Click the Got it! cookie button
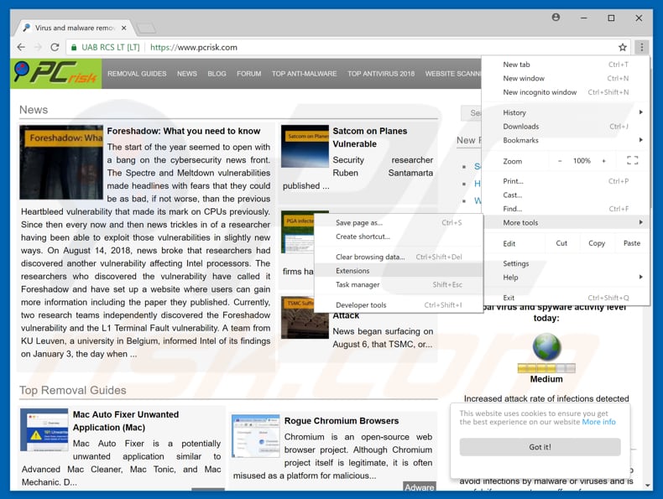 [540, 447]
